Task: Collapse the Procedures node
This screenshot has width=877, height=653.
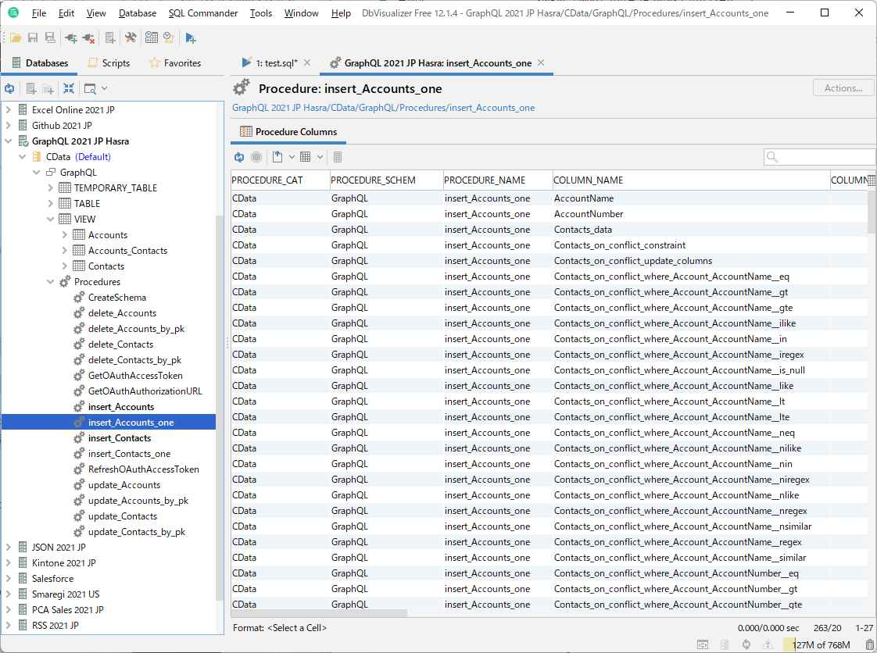Action: tap(50, 282)
